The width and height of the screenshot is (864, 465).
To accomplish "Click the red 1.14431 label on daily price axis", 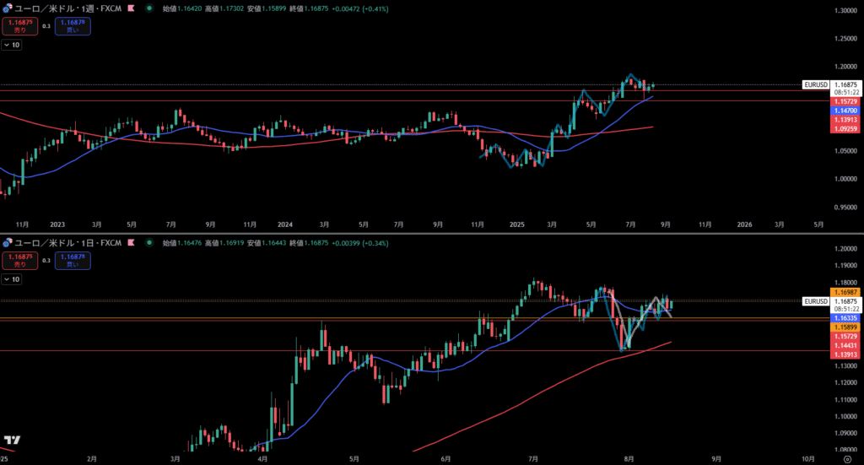I will (845, 345).
